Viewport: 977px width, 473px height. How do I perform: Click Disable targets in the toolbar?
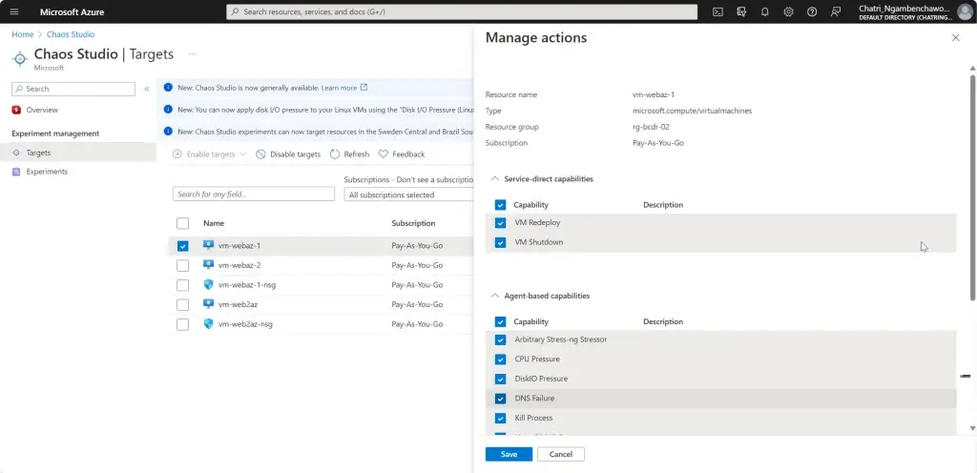coord(288,154)
